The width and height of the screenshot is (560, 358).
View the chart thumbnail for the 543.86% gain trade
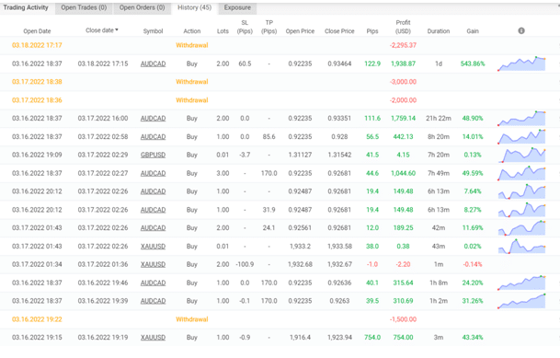[x=521, y=64]
